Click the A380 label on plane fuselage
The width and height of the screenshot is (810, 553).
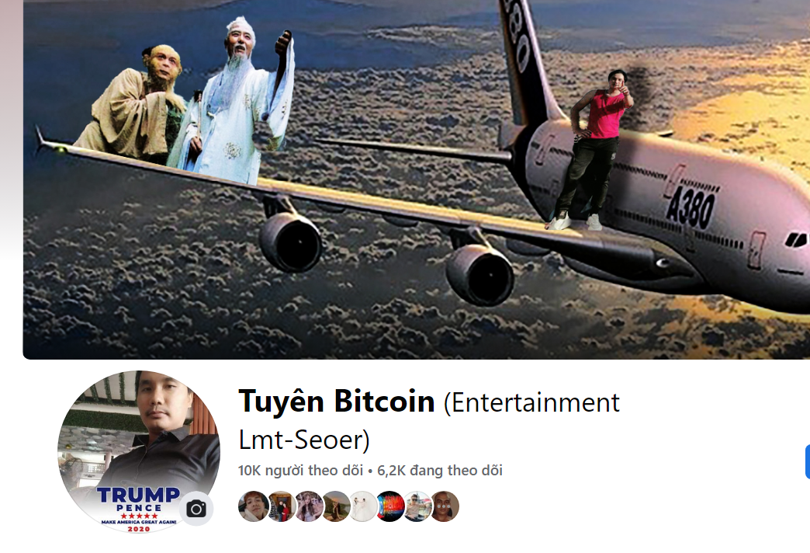pos(691,207)
